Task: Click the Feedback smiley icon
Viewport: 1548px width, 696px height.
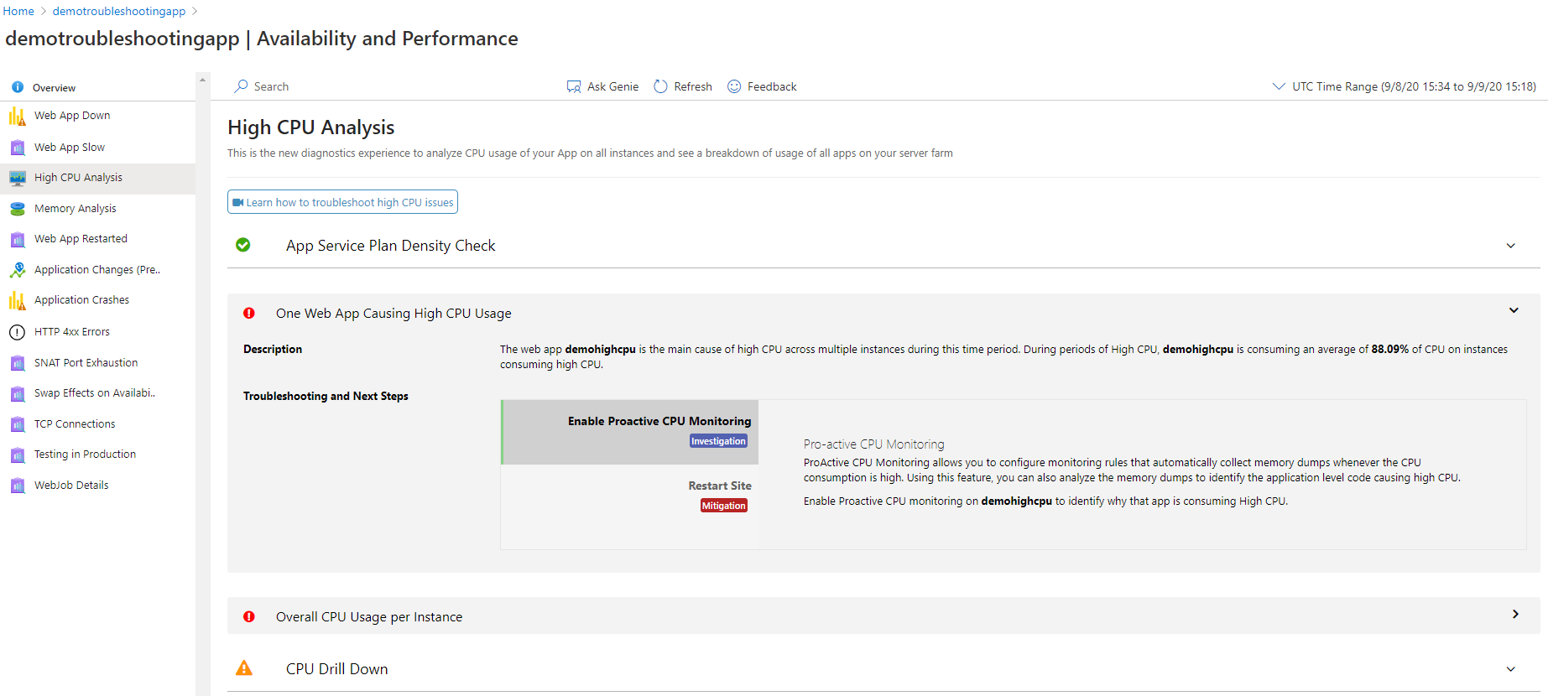Action: (x=734, y=86)
